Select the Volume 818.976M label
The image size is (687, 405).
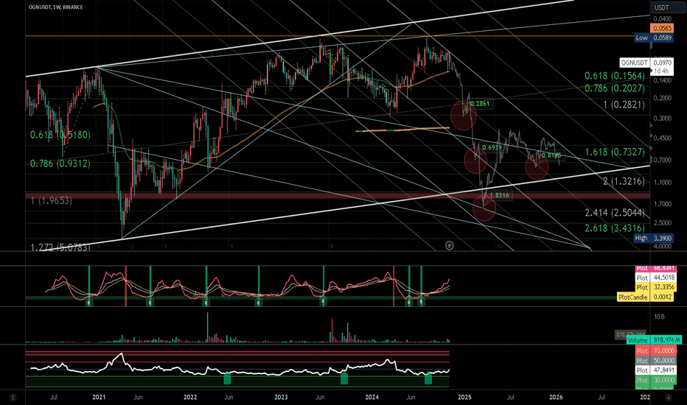point(654,339)
